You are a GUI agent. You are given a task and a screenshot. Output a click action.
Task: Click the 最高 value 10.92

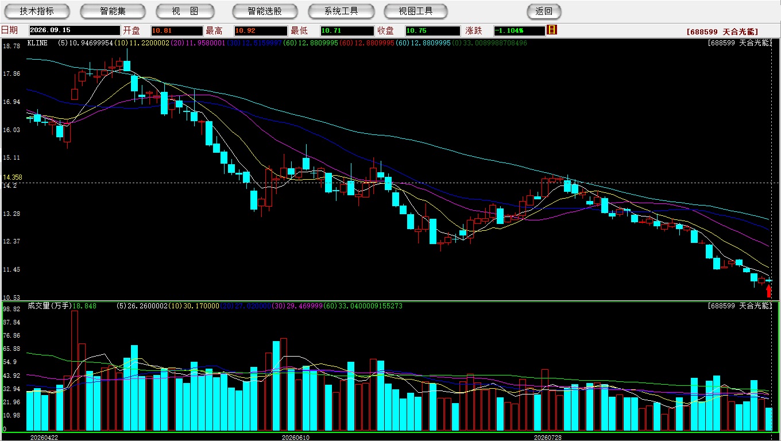[261, 30]
